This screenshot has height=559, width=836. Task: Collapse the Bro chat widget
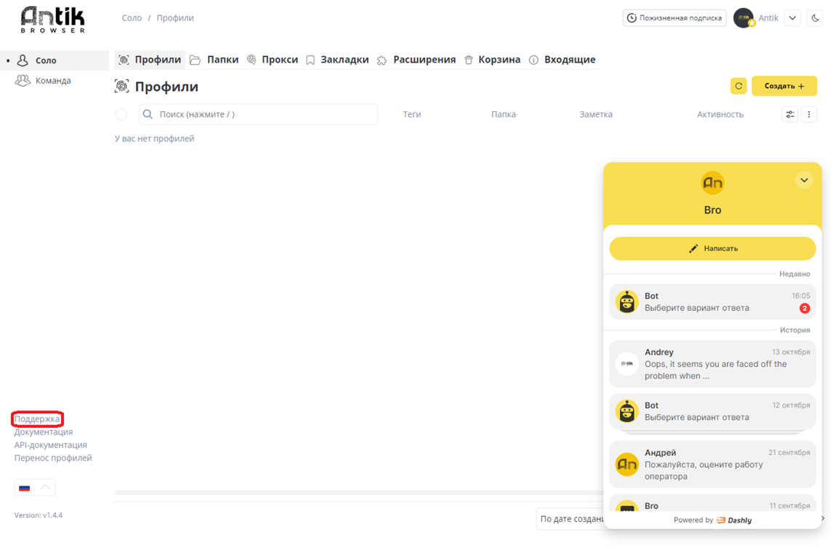tap(804, 181)
